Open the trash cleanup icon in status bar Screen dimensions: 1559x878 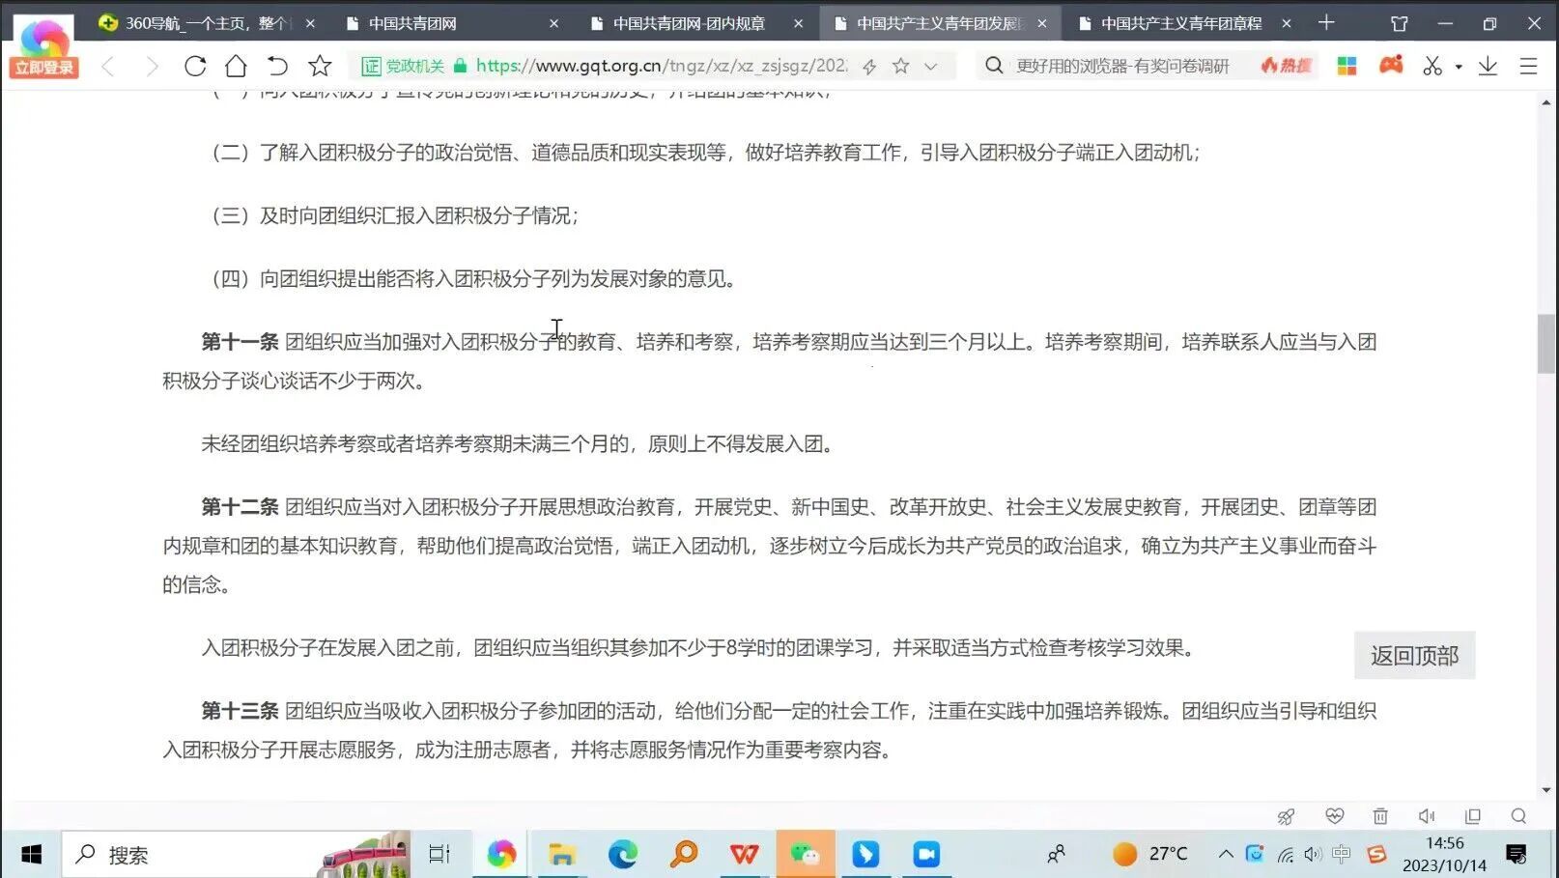1379,816
